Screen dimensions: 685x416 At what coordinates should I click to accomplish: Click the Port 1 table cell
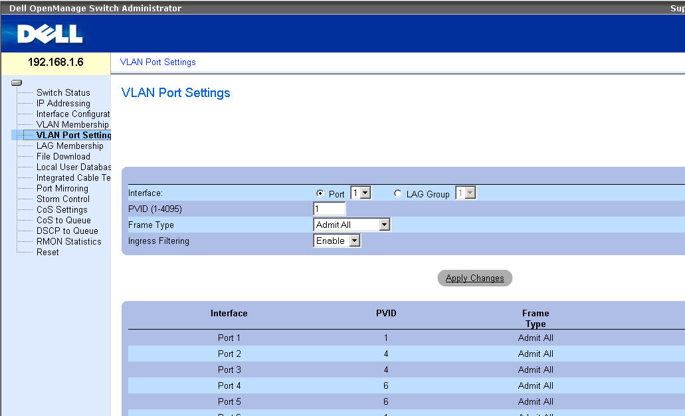[x=229, y=338]
